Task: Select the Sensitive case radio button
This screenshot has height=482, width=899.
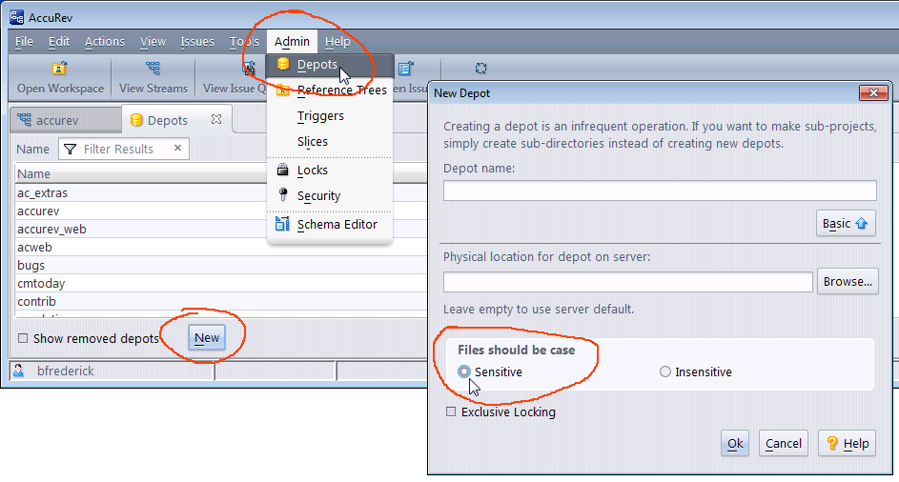Action: [464, 372]
